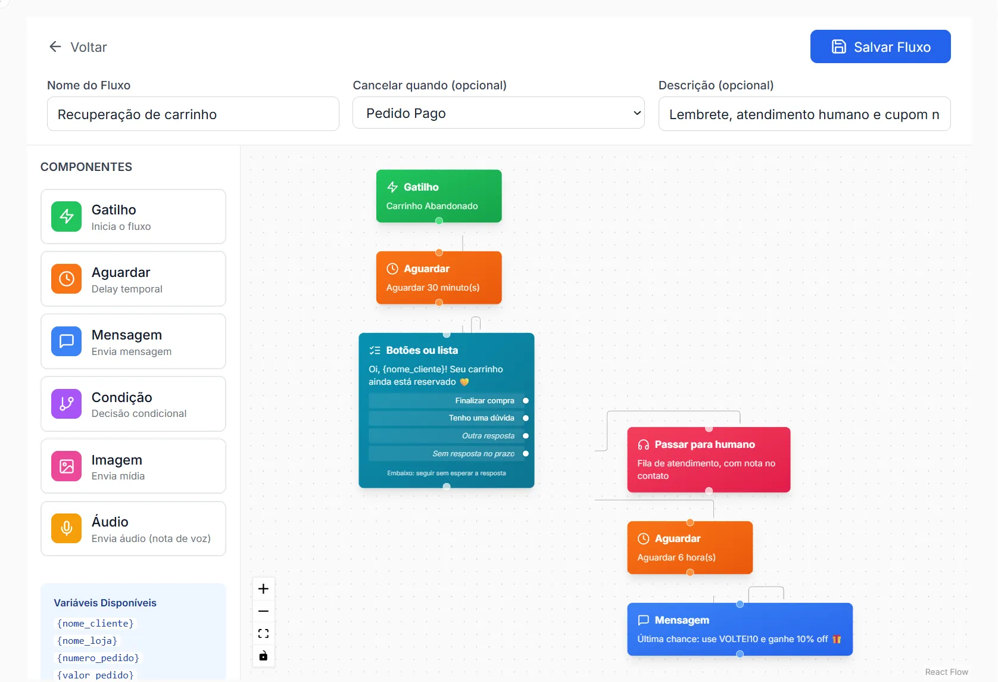
Task: Toggle the canvas interactivity lock
Action: click(263, 656)
